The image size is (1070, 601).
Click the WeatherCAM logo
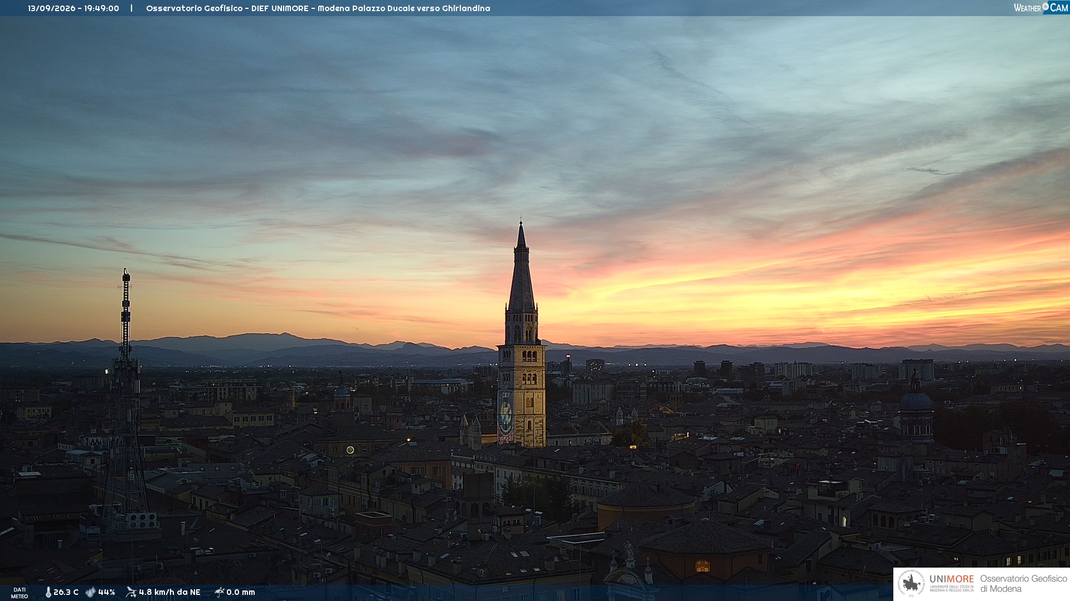pyautogui.click(x=1040, y=8)
